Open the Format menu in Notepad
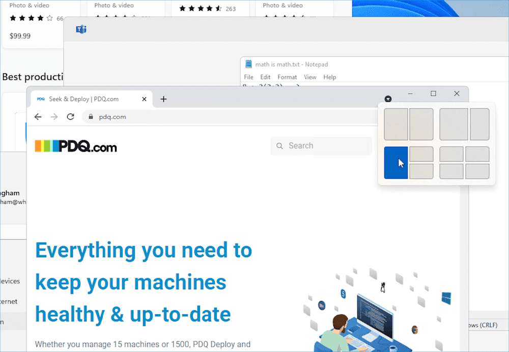The image size is (509, 352). (287, 77)
